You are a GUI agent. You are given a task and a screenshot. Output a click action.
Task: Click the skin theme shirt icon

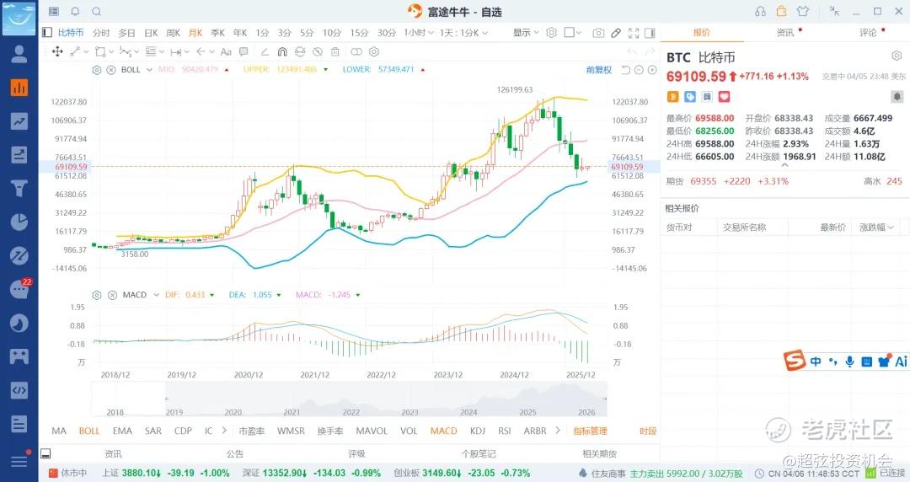(x=801, y=12)
